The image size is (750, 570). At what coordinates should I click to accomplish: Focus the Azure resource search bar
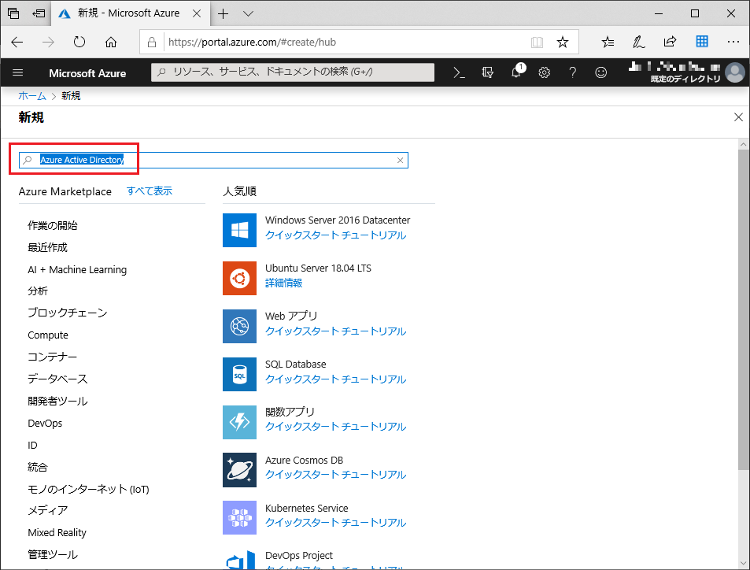click(x=293, y=72)
